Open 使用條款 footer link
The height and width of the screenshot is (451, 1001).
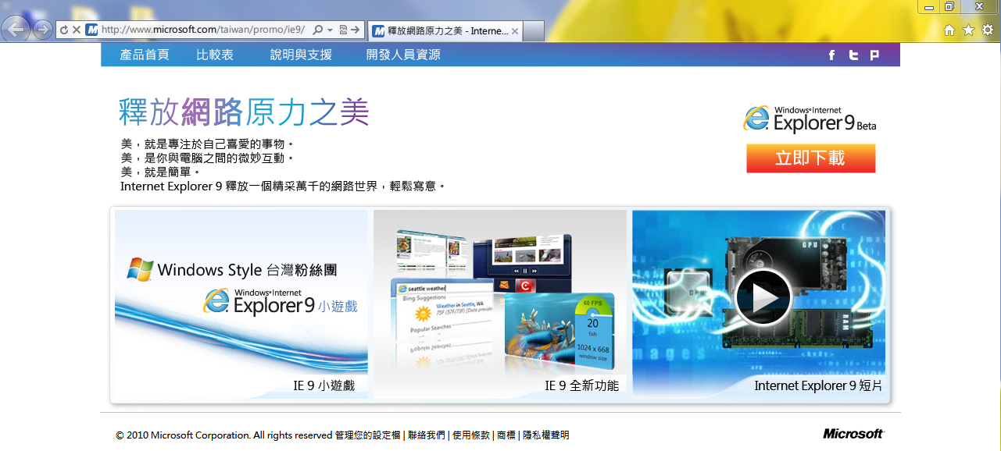click(471, 435)
